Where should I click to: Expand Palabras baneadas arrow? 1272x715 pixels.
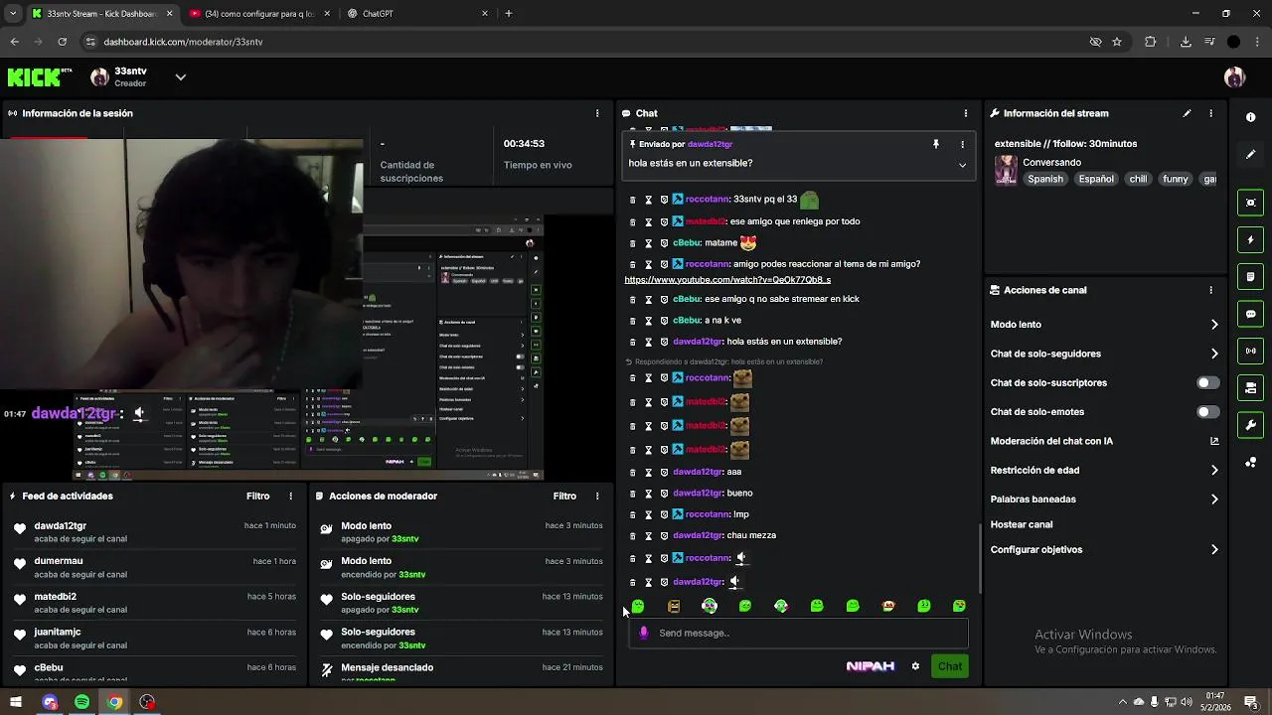[1214, 500]
